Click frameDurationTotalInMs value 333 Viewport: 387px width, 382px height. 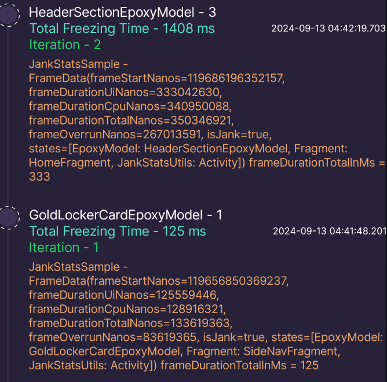click(39, 177)
